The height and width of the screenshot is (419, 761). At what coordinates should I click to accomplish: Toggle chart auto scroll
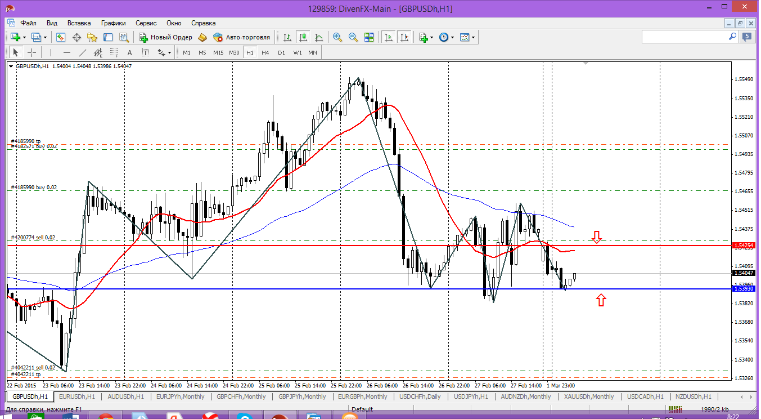pyautogui.click(x=389, y=37)
